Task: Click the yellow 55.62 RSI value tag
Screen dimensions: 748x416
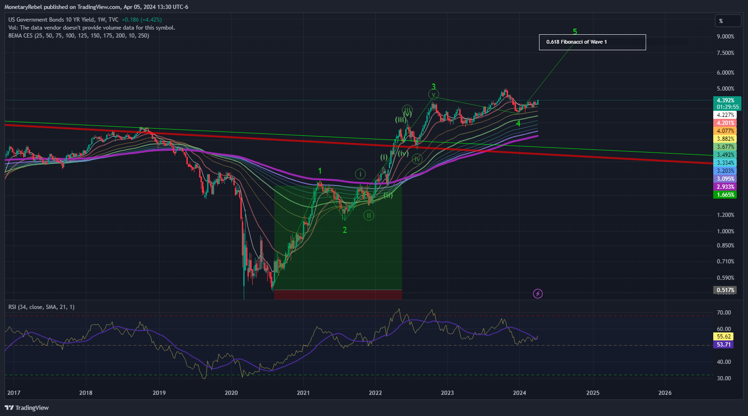Action: click(724, 337)
